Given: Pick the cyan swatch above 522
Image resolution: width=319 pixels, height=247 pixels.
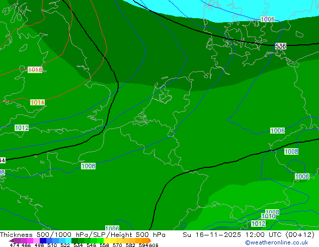Looking at the screenshot, I should (x=68, y=240).
